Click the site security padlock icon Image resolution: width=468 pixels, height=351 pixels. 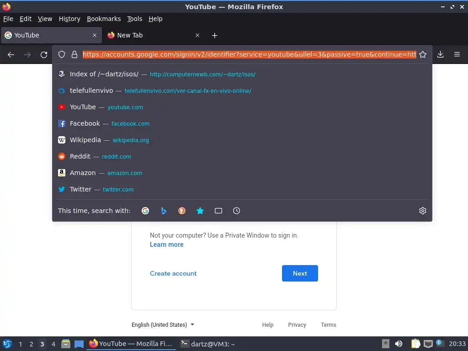74,54
